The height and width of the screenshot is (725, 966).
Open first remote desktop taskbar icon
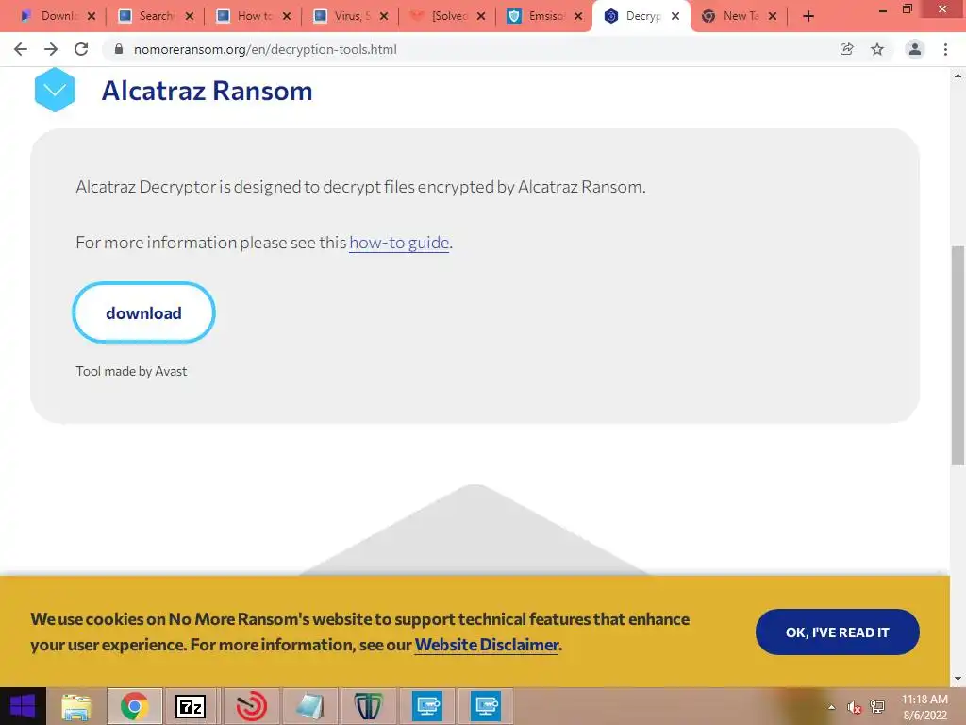(x=427, y=706)
